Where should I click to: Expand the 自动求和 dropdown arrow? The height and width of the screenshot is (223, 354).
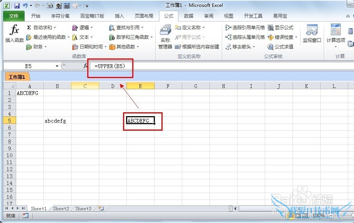[55, 28]
